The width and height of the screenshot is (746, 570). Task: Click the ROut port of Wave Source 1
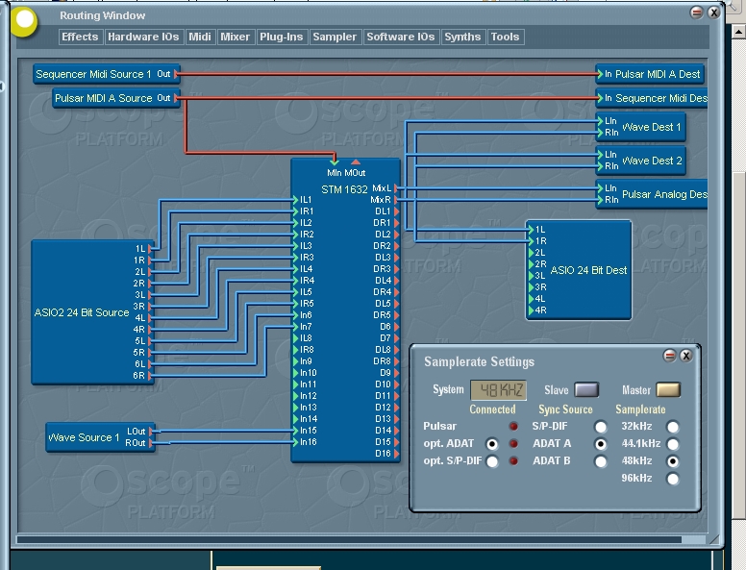[x=151, y=443]
